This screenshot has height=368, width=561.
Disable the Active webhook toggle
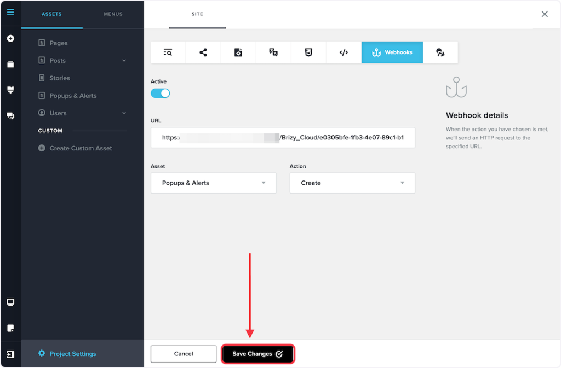161,94
